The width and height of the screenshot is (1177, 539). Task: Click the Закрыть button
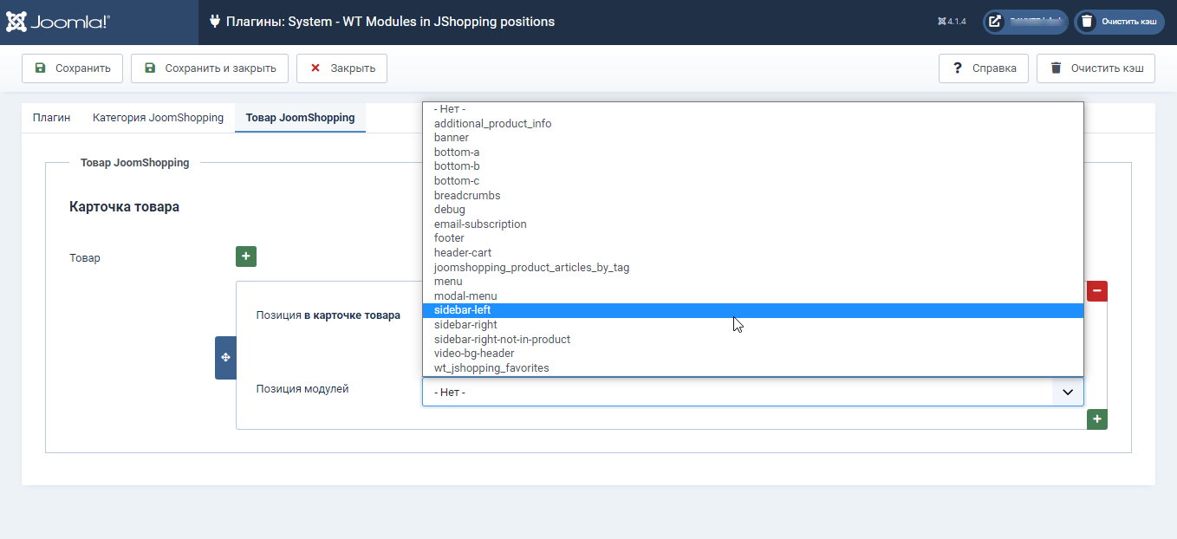pyautogui.click(x=341, y=68)
